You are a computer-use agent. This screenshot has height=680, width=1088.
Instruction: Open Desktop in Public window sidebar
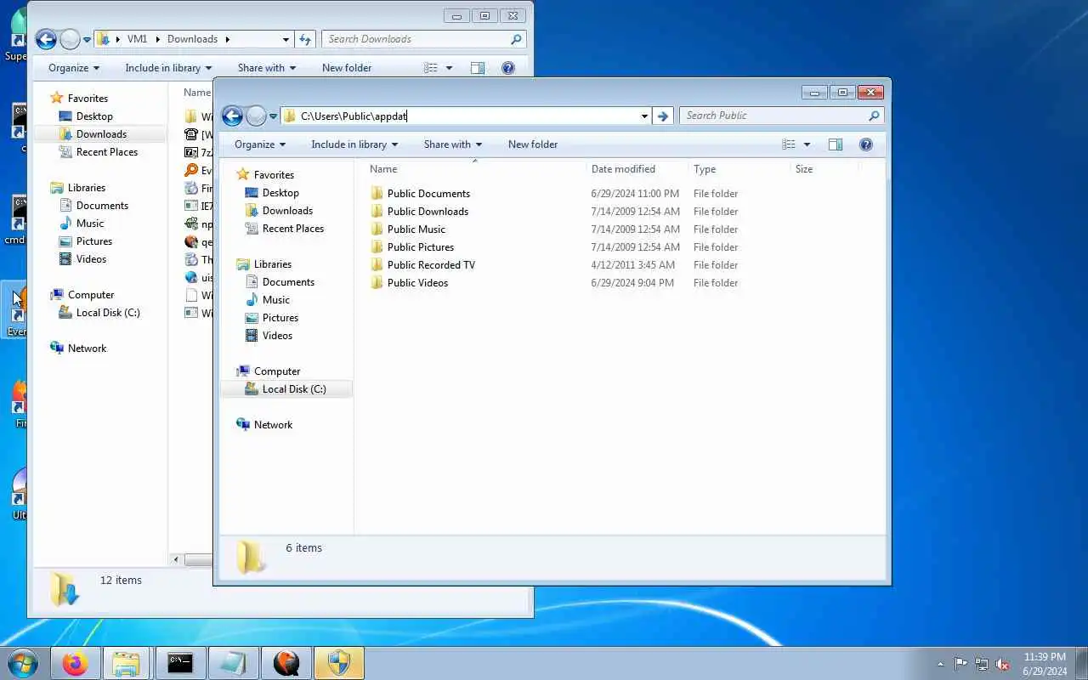point(280,193)
